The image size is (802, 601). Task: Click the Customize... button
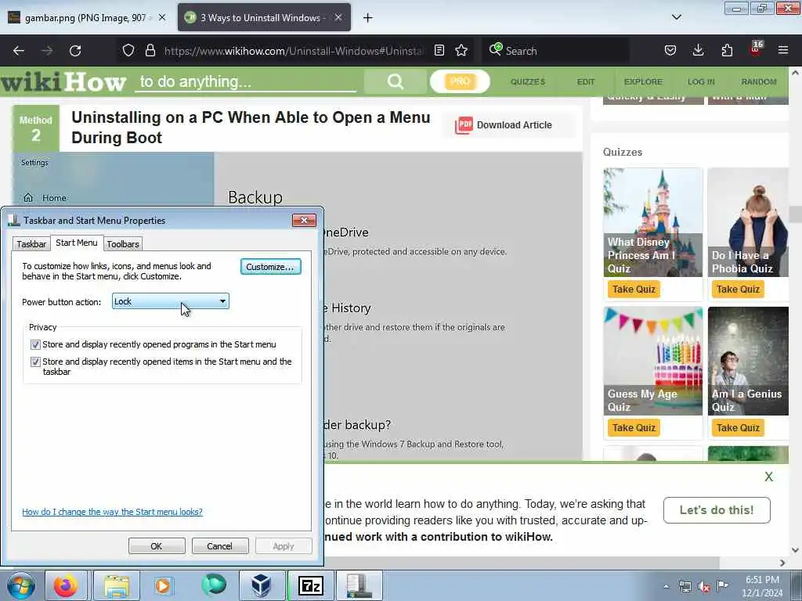click(x=270, y=267)
